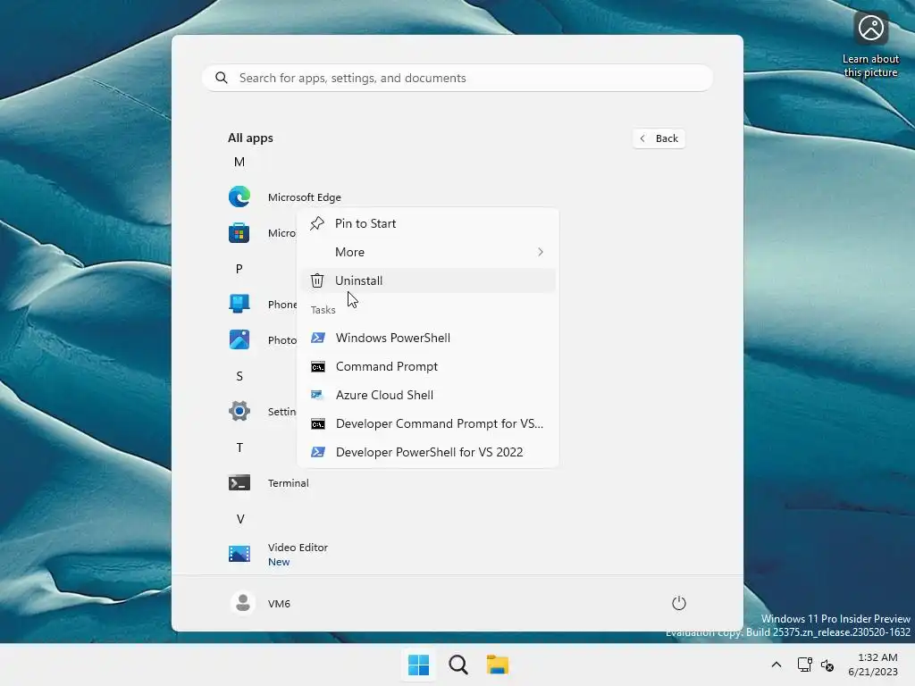Open taskbar Search magnifier
Image resolution: width=915 pixels, height=686 pixels.
[458, 665]
